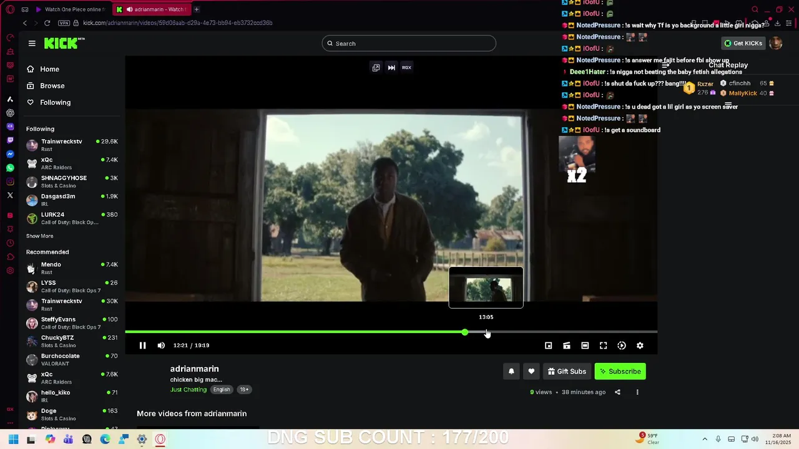Click the green Subscribe button
The width and height of the screenshot is (799, 449).
point(620,371)
